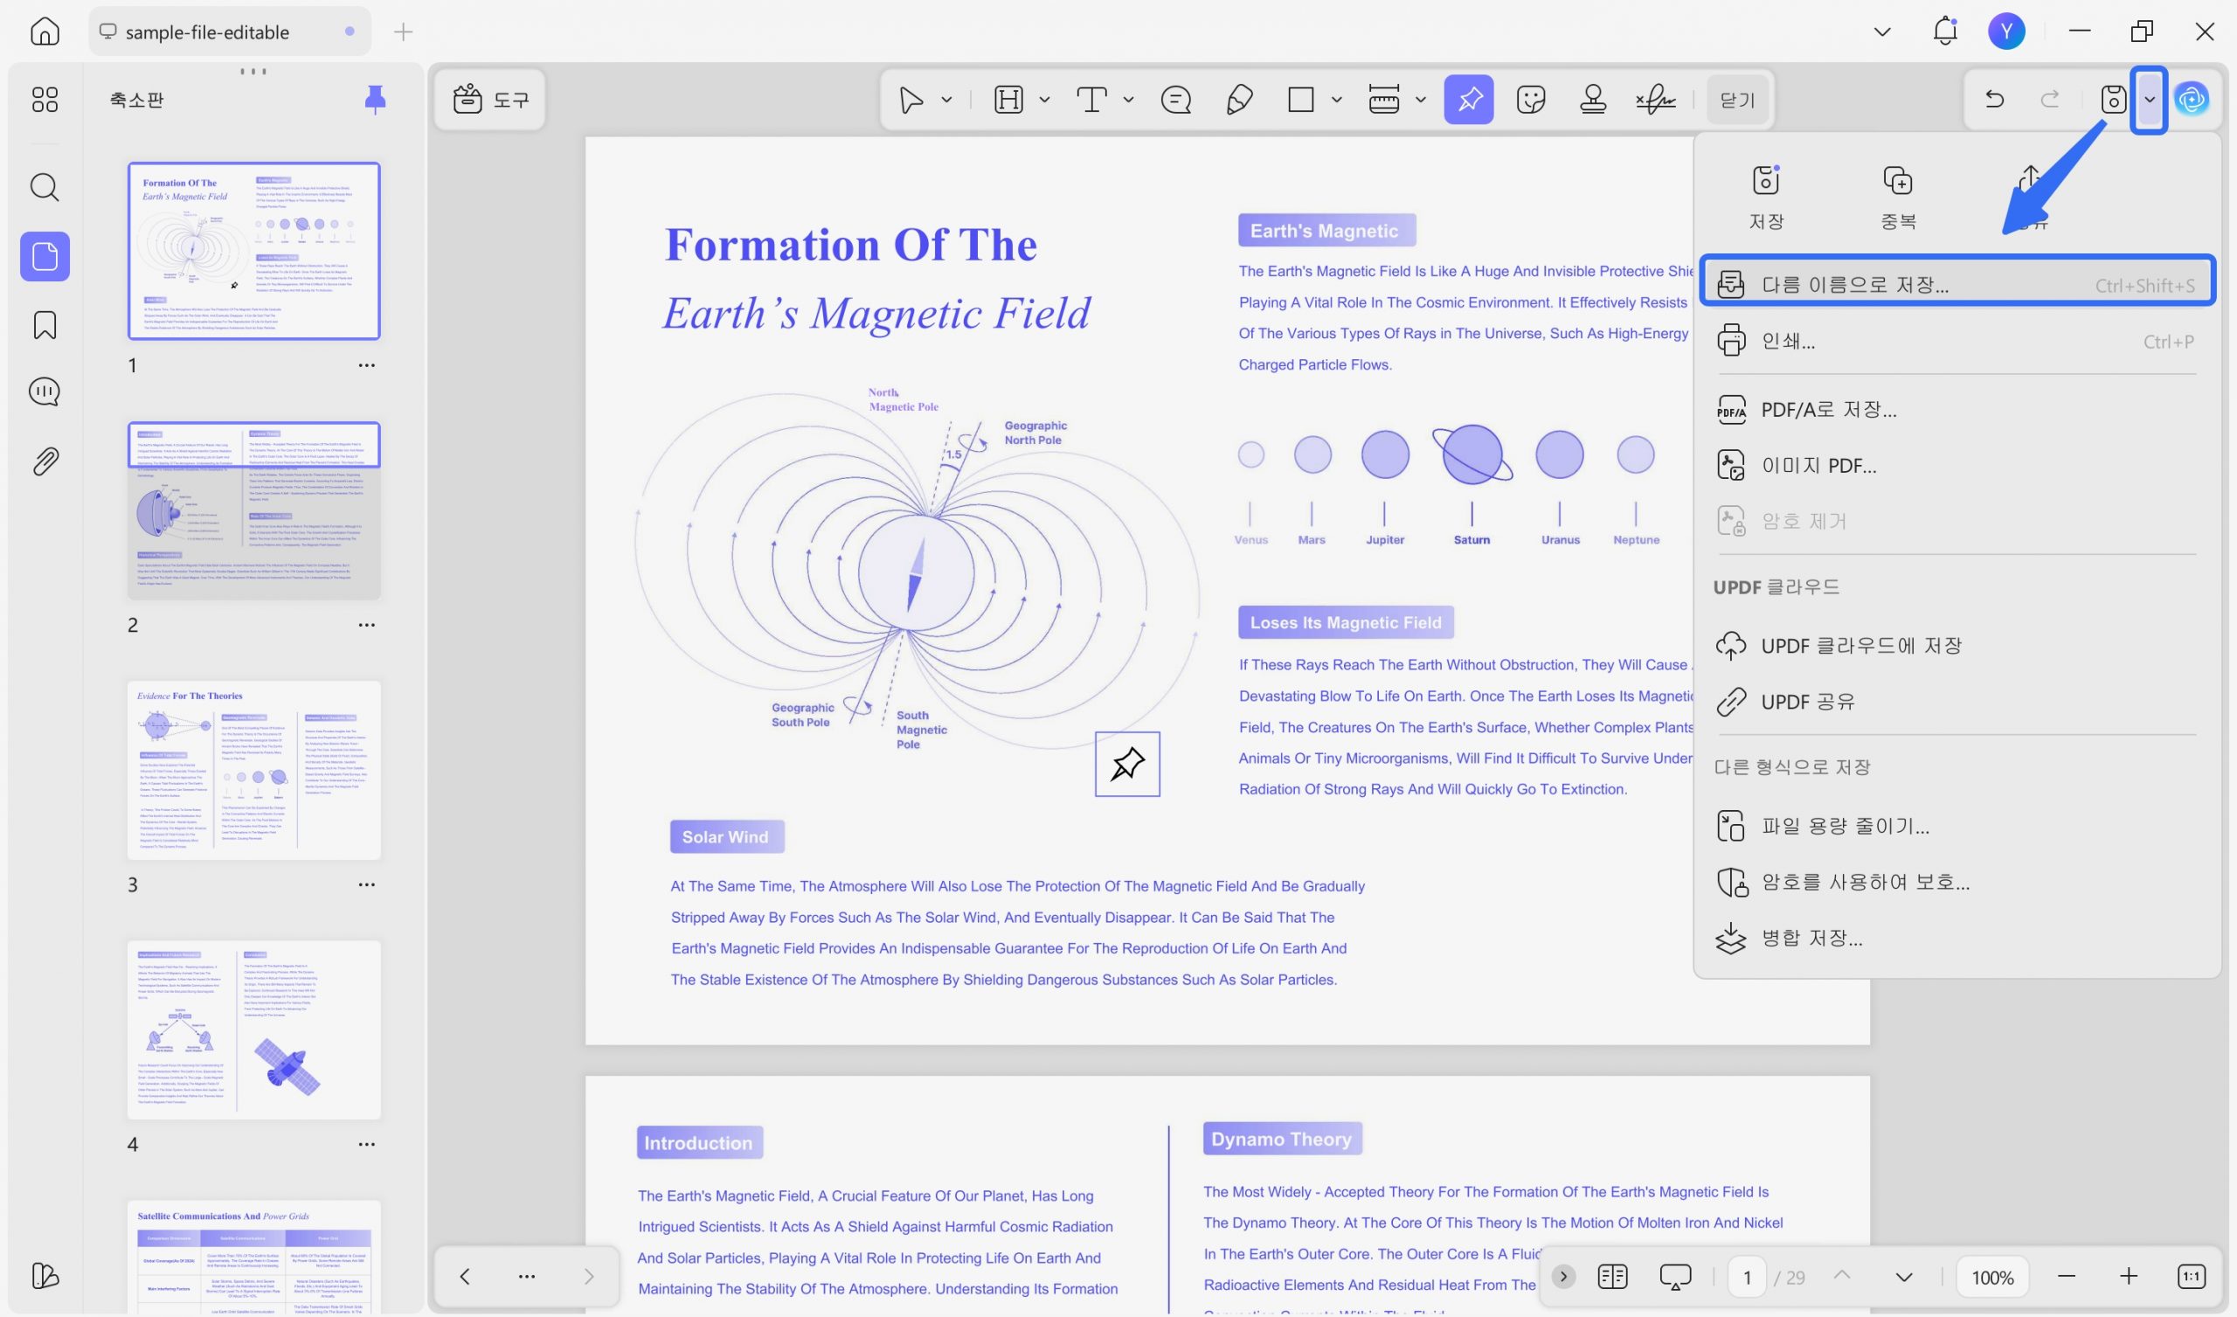Select the signature tool icon

1656,100
